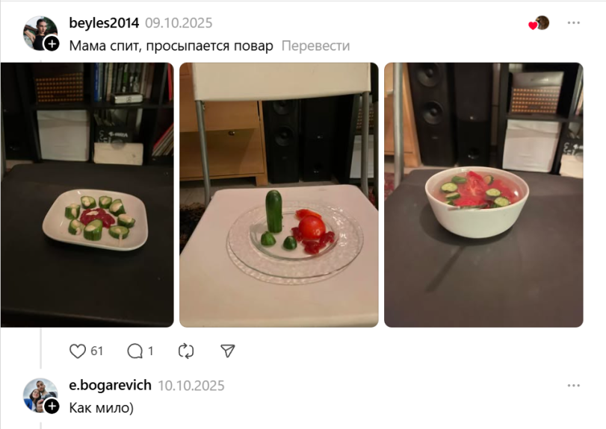This screenshot has width=606, height=429.
Task: Click the 09.10.2025 post date
Action: [179, 23]
